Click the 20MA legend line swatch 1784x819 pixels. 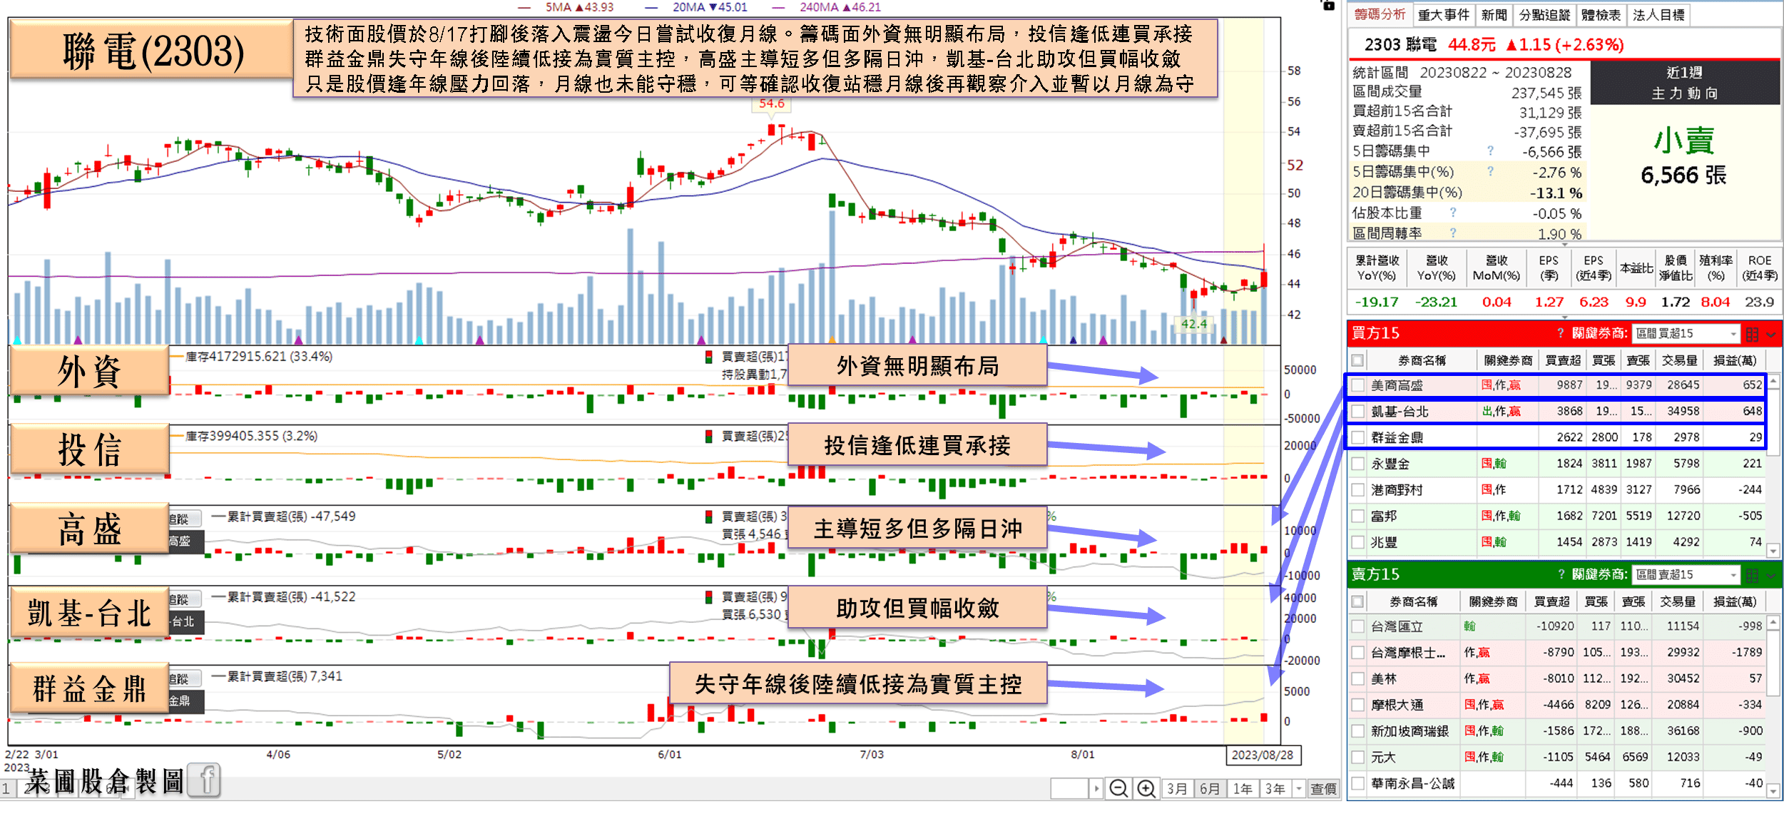pos(651,7)
